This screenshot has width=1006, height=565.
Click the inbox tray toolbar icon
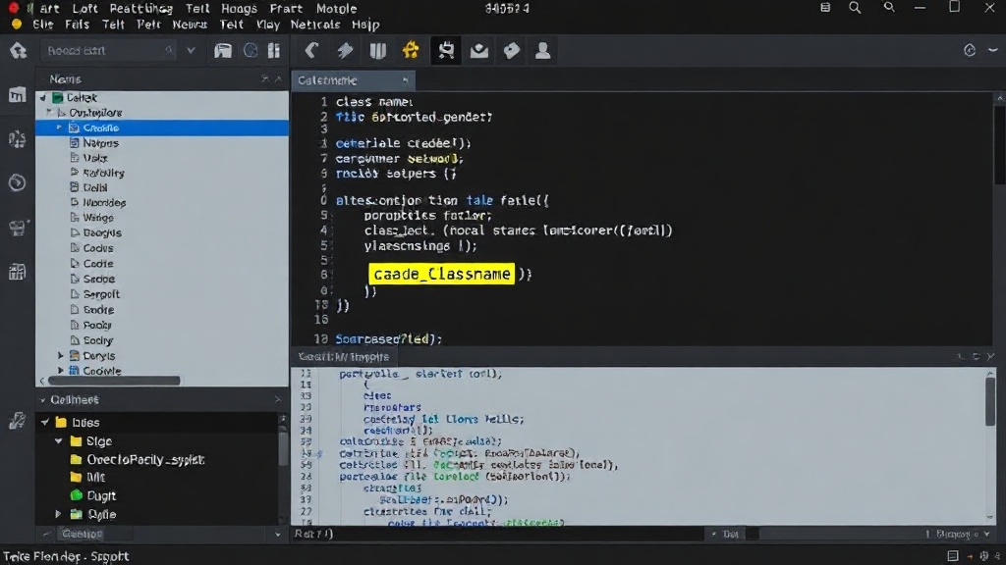(x=479, y=51)
